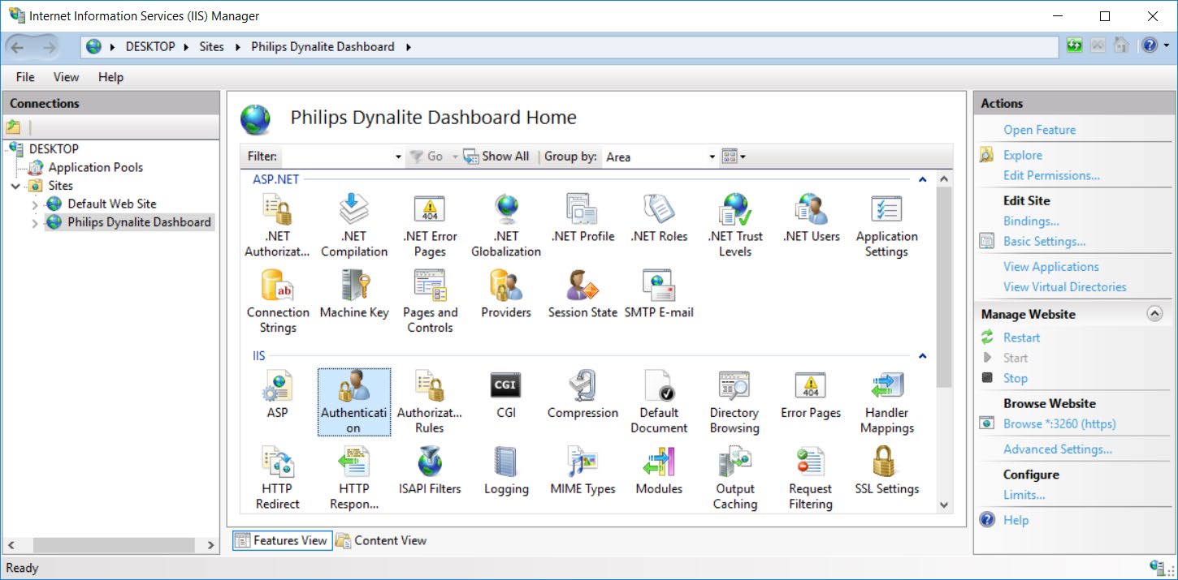Restart the Philips Dynalite Dashboard site

point(1020,337)
